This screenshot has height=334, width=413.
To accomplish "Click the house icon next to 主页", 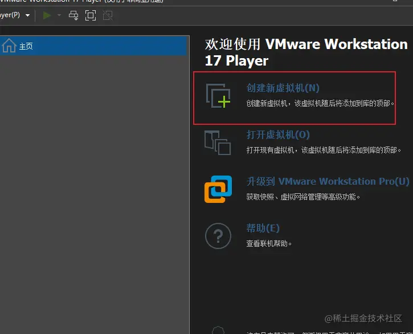I will coord(9,46).
